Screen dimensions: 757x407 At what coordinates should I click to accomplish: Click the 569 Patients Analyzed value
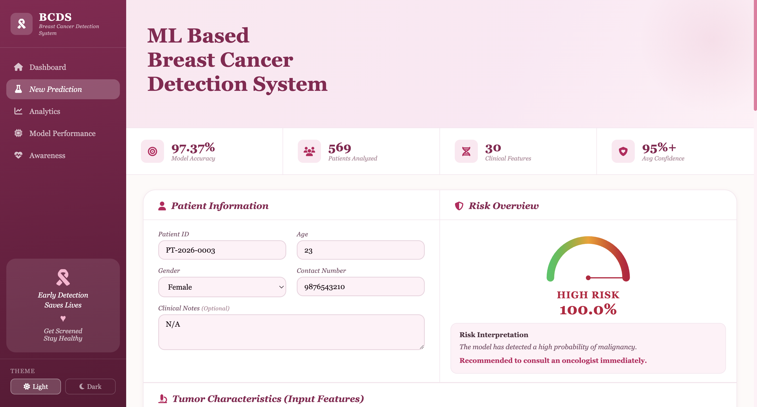coord(339,148)
